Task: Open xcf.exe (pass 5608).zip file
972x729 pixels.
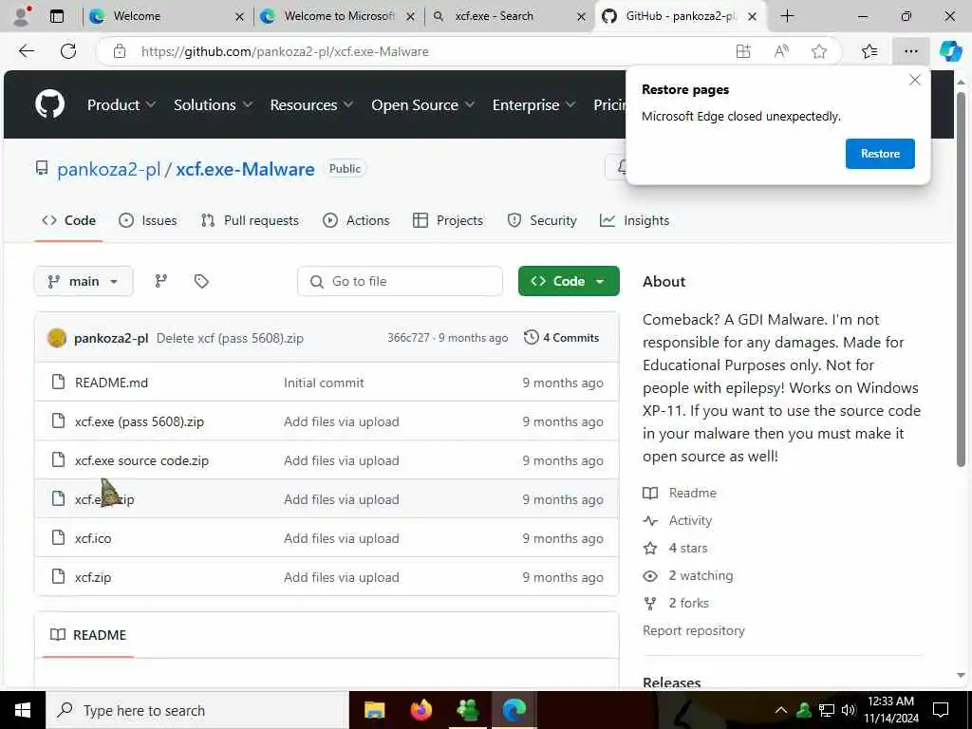Action: click(x=140, y=421)
